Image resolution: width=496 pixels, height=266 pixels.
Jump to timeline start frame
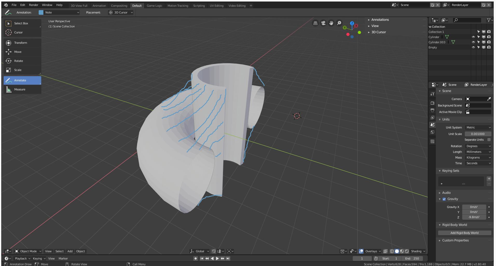pos(202,258)
